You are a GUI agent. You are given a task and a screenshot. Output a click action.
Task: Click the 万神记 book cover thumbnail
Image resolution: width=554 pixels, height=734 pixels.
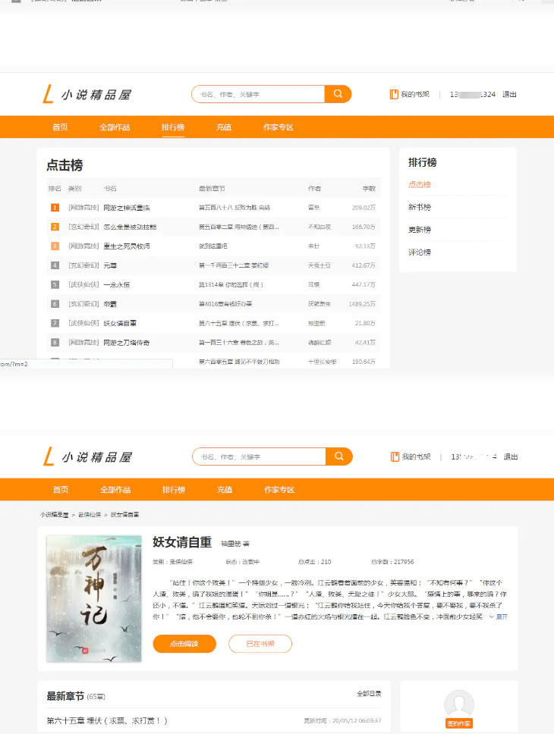pyautogui.click(x=94, y=598)
